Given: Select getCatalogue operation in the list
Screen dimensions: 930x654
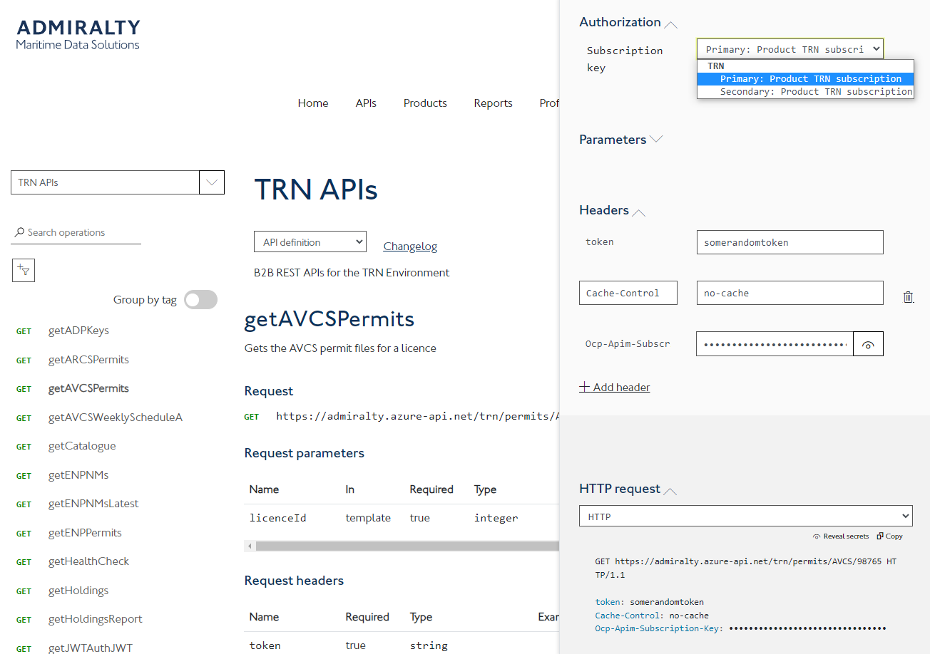Looking at the screenshot, I should [82, 446].
